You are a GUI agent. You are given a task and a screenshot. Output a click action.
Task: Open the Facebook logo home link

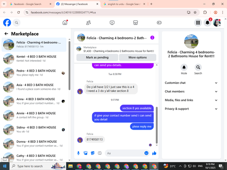(x=7, y=23)
